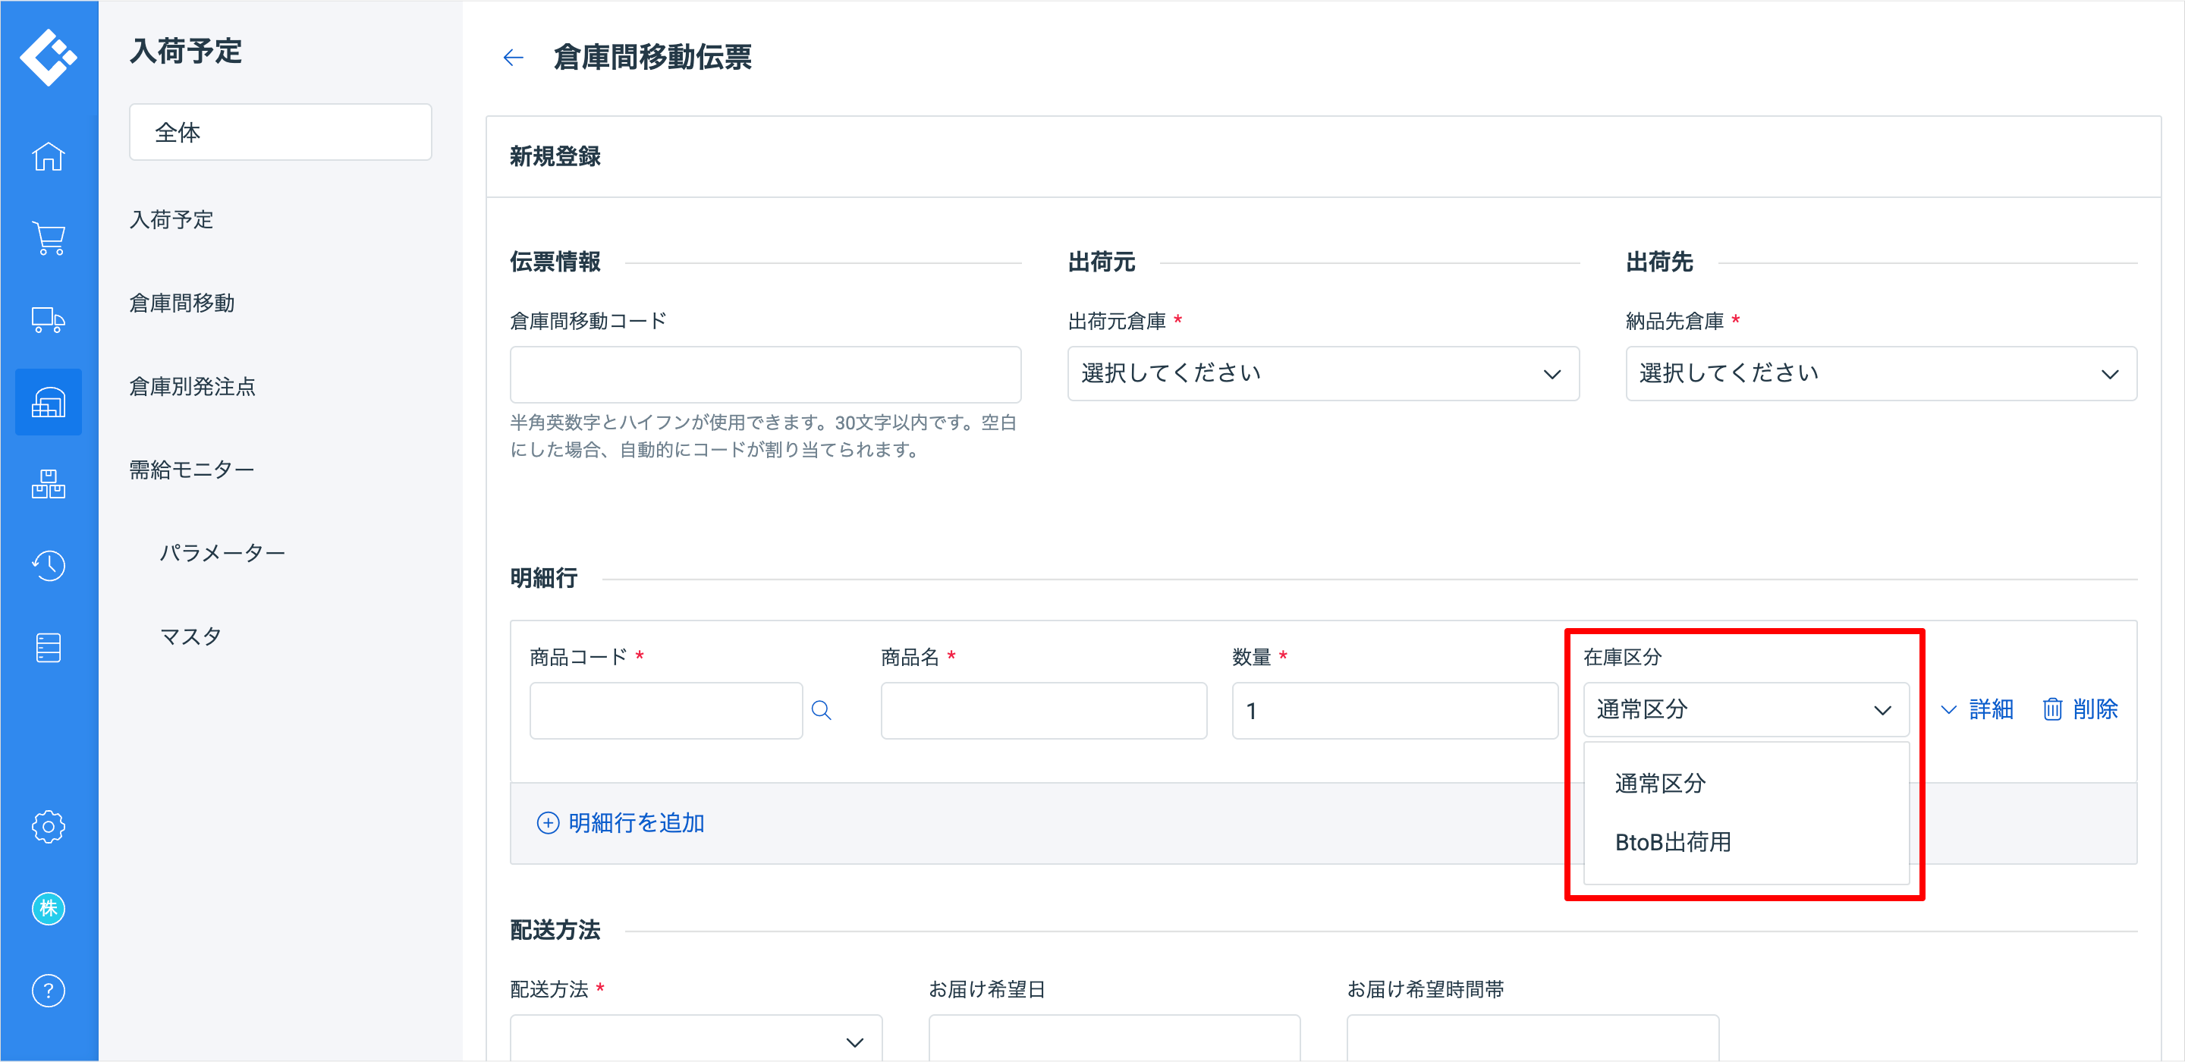Open the delivery truck sidebar icon
2185x1062 pixels.
click(49, 320)
